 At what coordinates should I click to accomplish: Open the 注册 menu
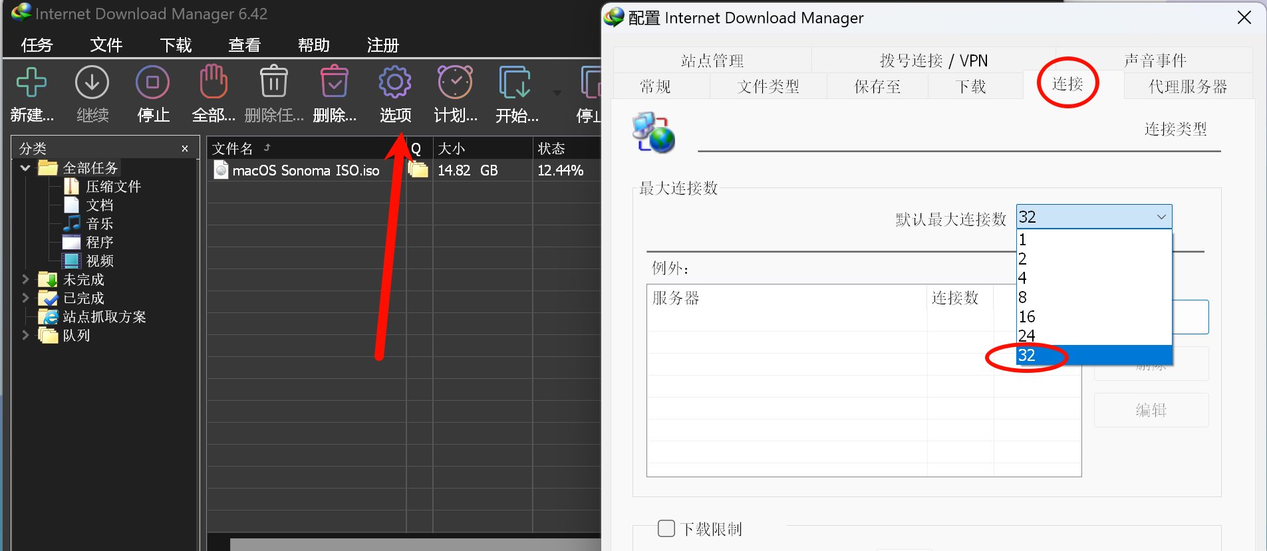[x=383, y=45]
